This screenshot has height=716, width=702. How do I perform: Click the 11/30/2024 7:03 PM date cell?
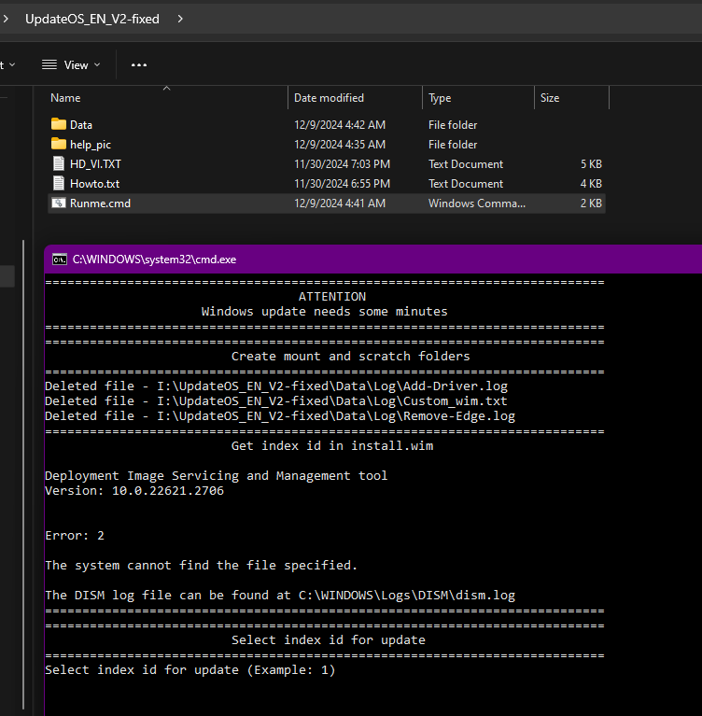[342, 164]
